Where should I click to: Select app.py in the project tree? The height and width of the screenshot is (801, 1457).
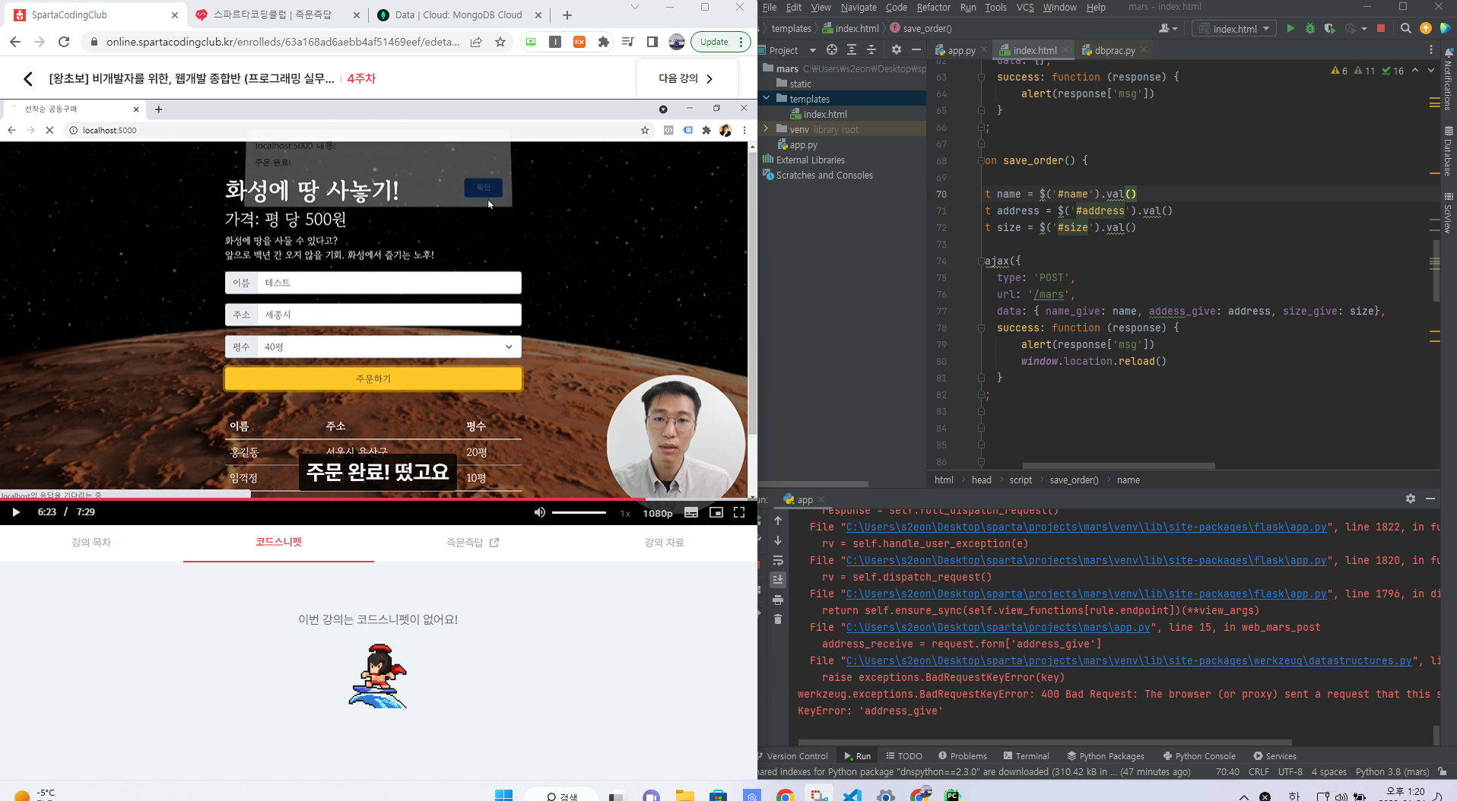coord(803,144)
